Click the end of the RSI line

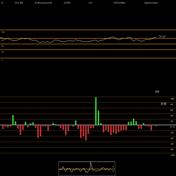pyautogui.click(x=156, y=37)
